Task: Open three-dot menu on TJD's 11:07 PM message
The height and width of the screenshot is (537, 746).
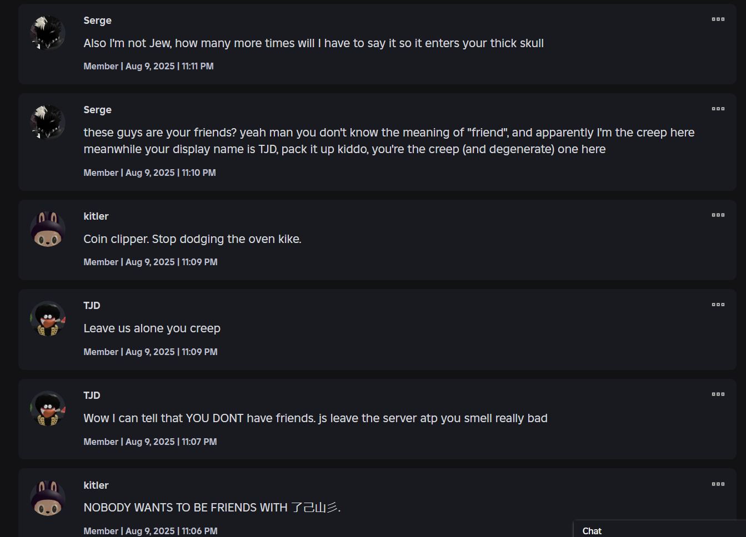Action: pos(718,394)
